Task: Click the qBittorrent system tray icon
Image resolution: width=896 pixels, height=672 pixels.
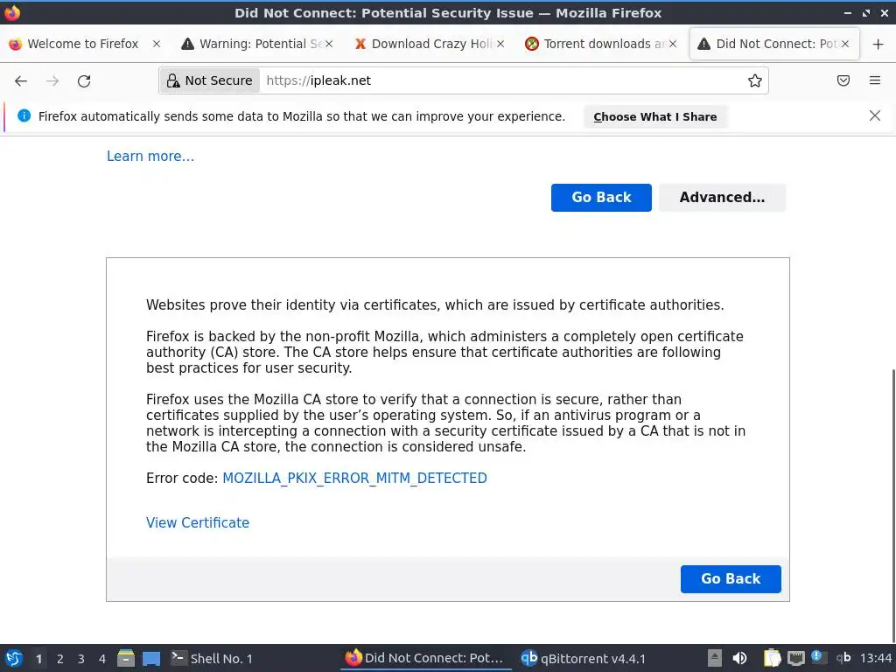Action: pos(843,658)
